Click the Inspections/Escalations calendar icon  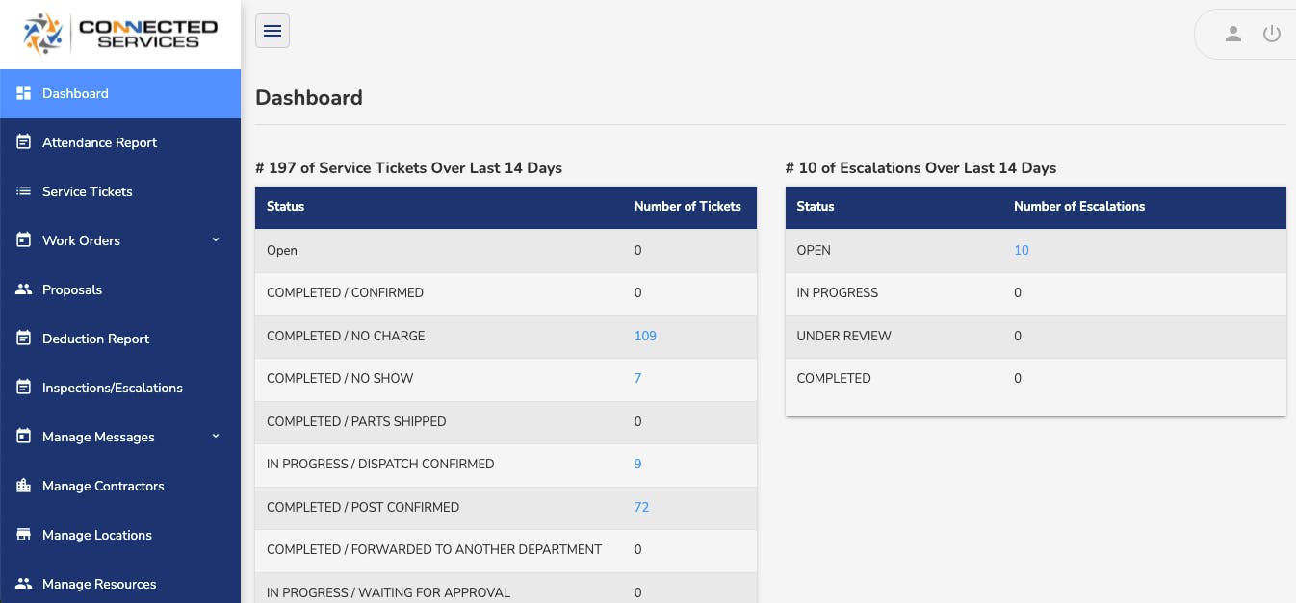(x=24, y=388)
